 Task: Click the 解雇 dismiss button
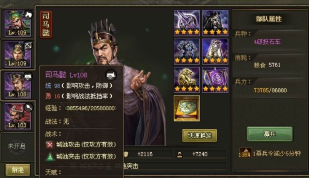[18, 170]
